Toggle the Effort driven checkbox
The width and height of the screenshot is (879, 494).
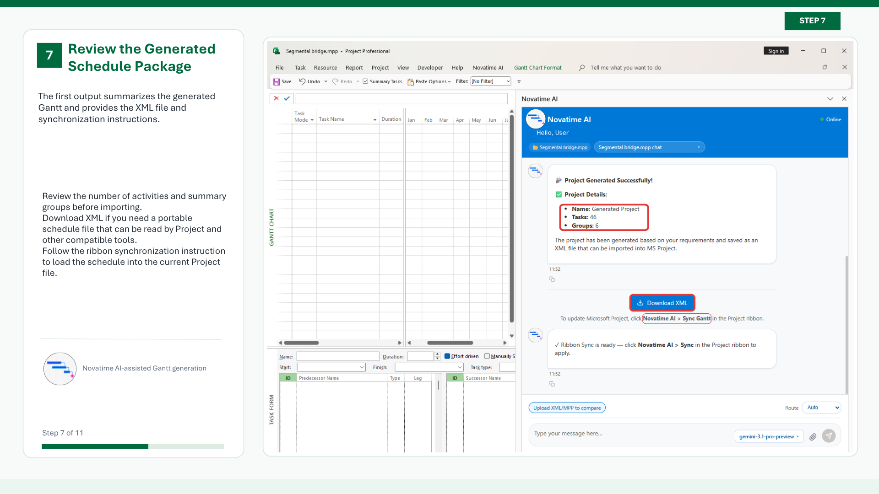click(447, 356)
